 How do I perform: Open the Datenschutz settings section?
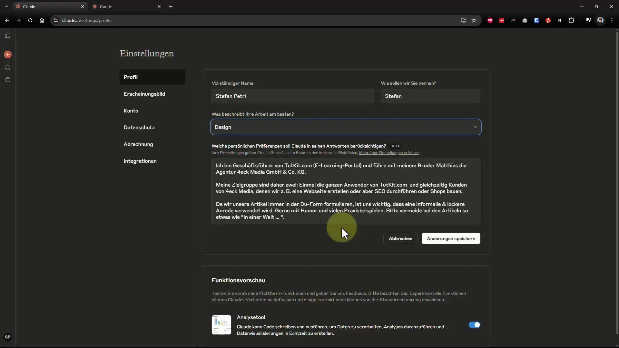[152, 127]
